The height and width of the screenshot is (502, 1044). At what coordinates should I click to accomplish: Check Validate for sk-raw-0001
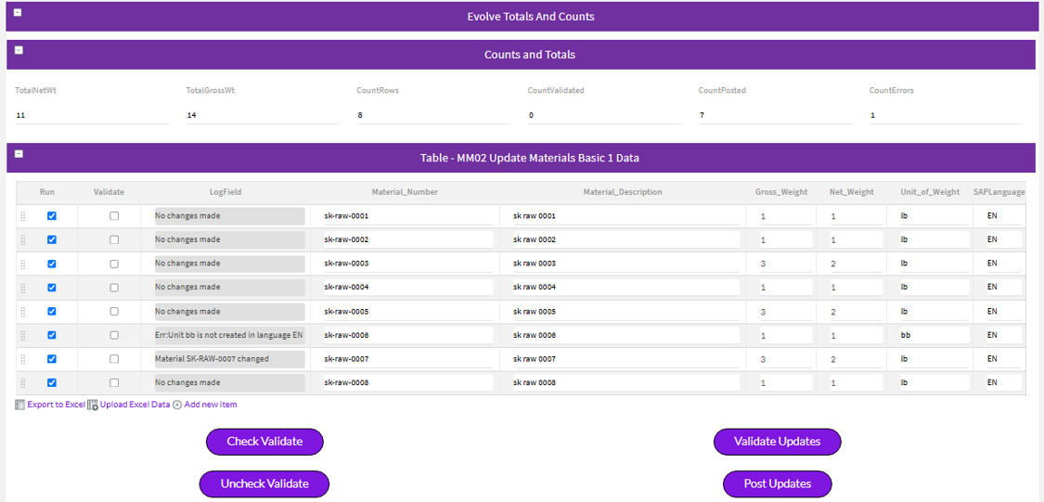pyautogui.click(x=114, y=215)
